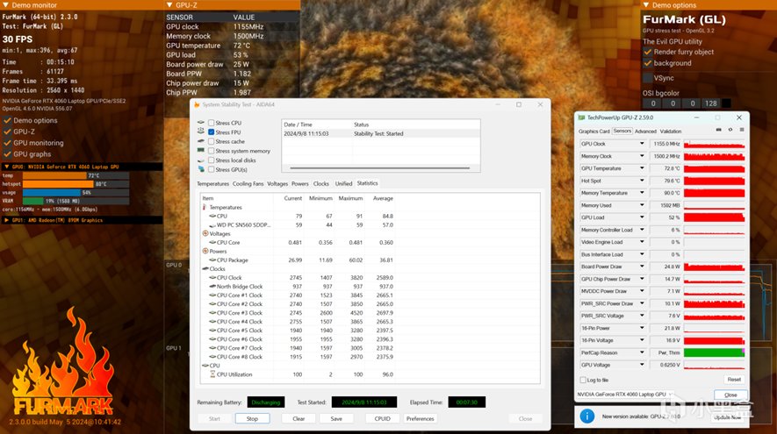The image size is (777, 434).
Task: Click the RAM module icon beside Stress system memory
Action: point(201,151)
